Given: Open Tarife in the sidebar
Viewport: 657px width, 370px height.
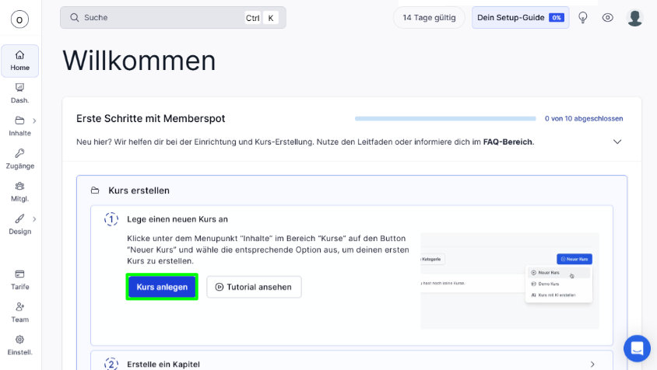Looking at the screenshot, I should pyautogui.click(x=19, y=280).
